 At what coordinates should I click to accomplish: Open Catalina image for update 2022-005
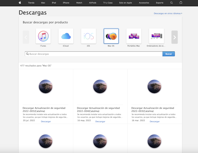[x=46, y=87]
